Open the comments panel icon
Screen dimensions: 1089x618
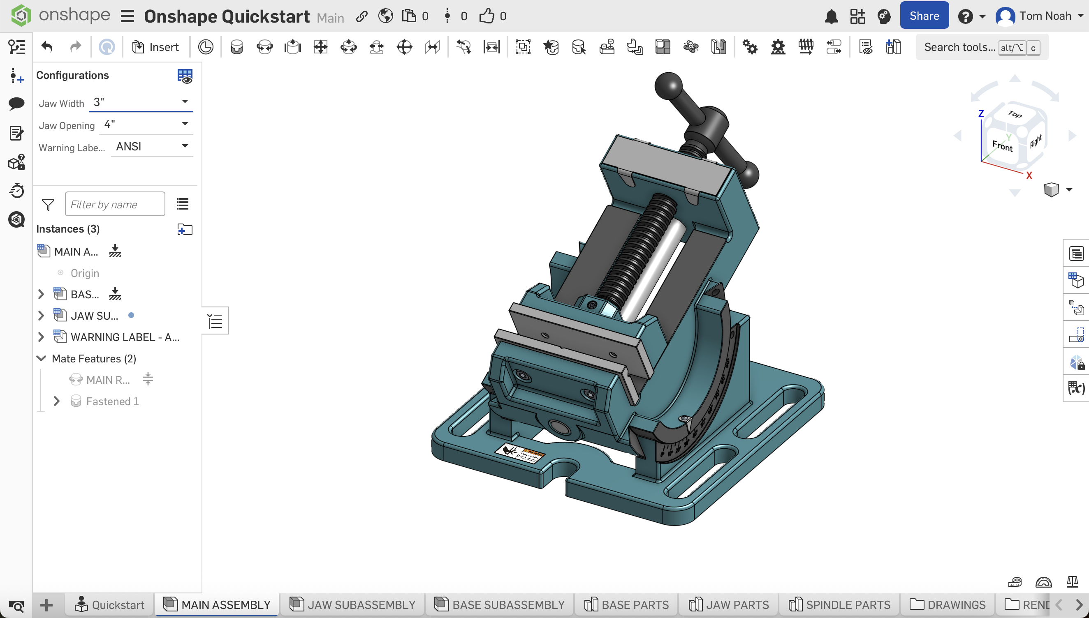16,103
